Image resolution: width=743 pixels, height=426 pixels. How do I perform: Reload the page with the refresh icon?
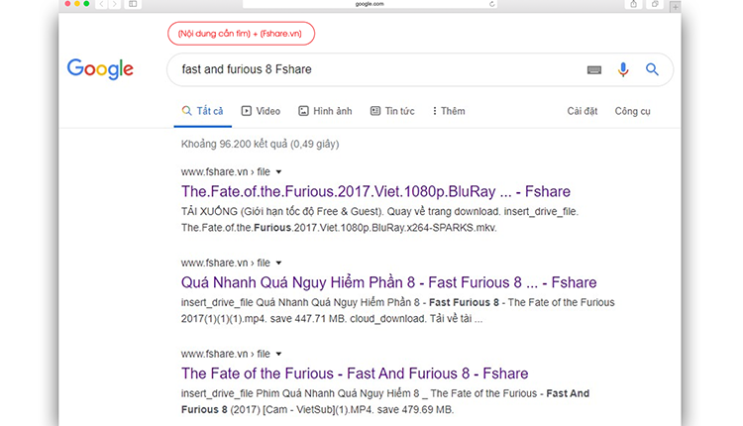point(491,4)
